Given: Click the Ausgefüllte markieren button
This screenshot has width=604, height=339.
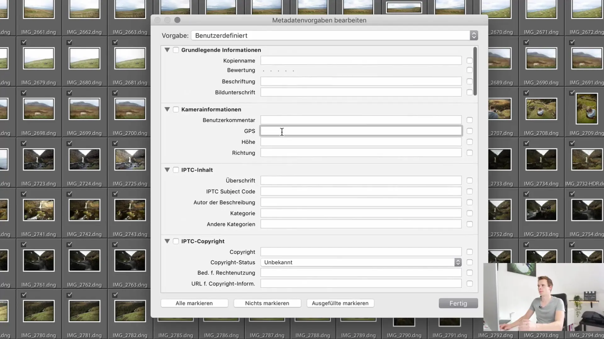Looking at the screenshot, I should (340, 303).
